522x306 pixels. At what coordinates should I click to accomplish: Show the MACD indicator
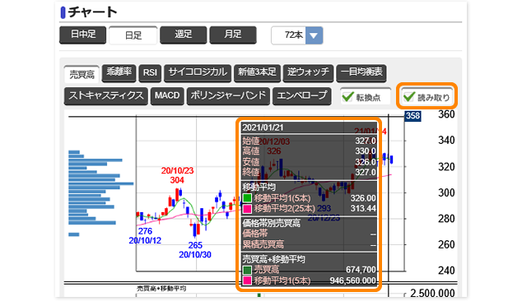[167, 96]
